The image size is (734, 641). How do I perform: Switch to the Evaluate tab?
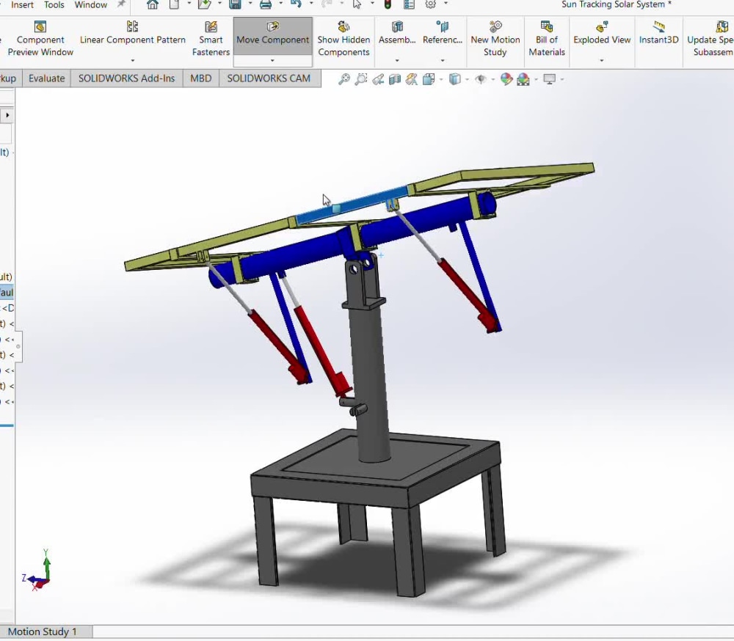tap(46, 78)
